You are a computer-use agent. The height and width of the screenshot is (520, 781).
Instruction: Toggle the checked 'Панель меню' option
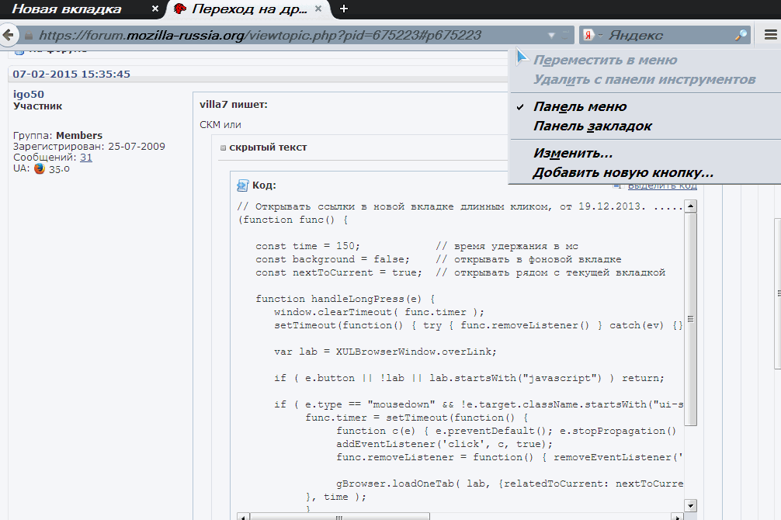coord(580,106)
